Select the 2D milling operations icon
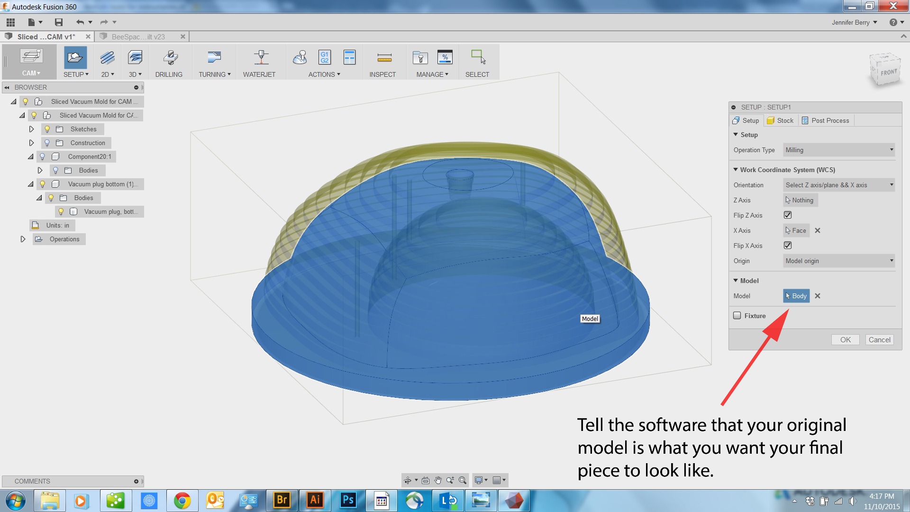 pos(107,58)
